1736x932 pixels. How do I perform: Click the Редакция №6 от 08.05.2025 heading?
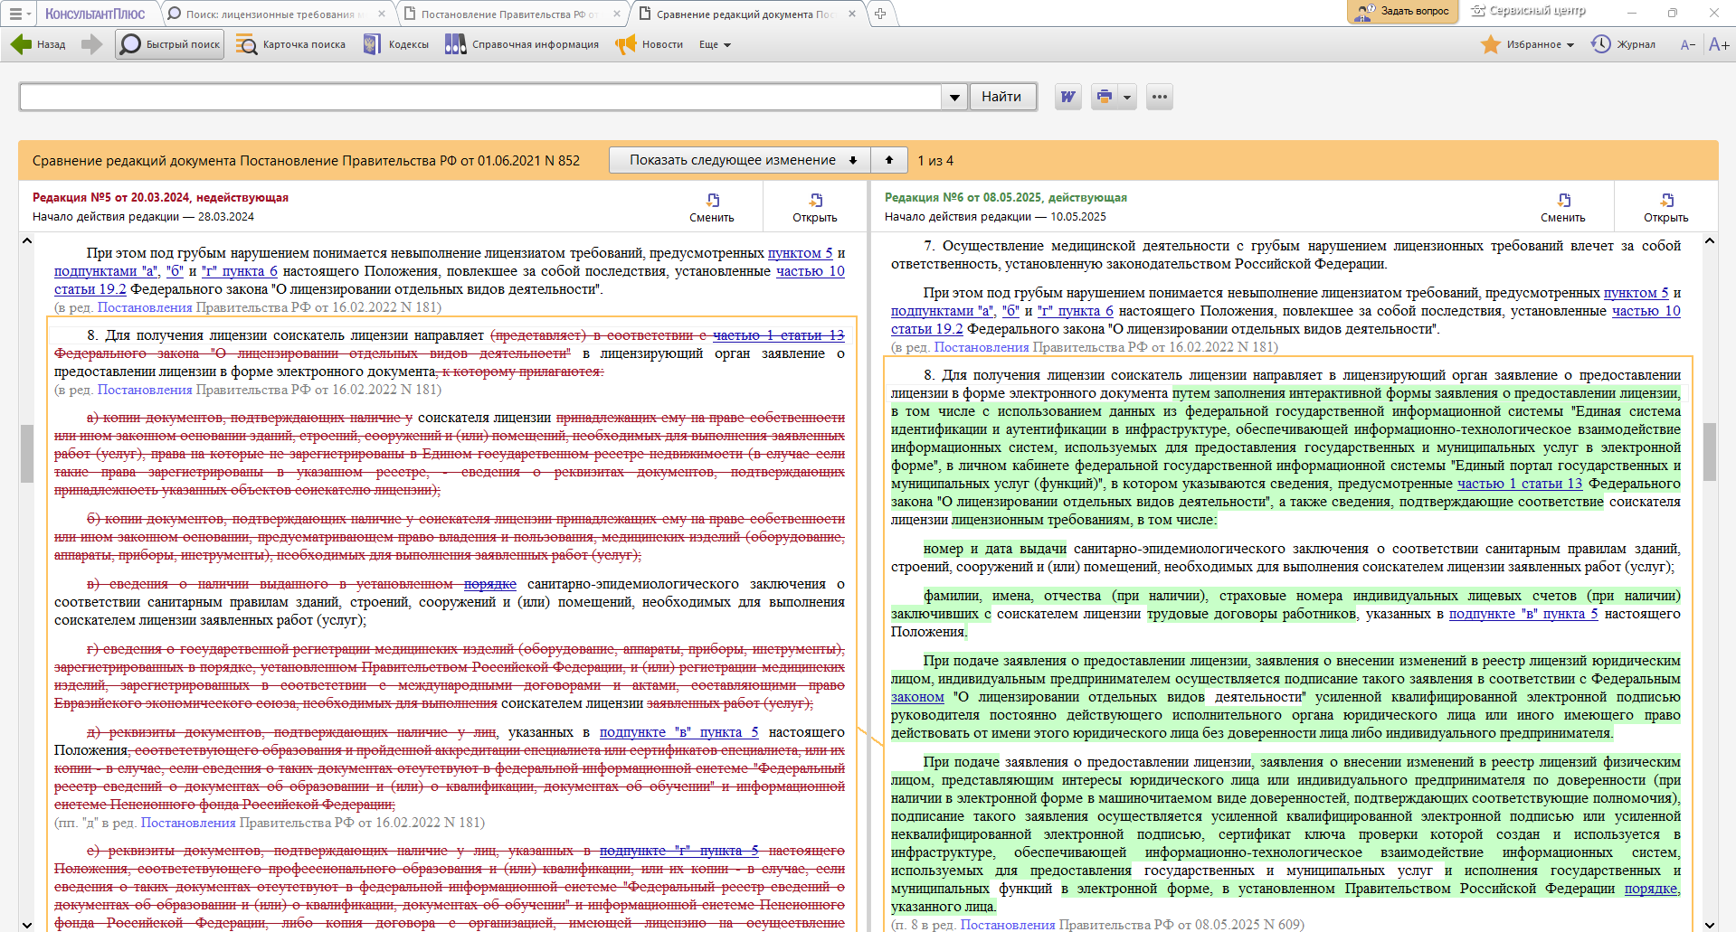coord(1006,198)
